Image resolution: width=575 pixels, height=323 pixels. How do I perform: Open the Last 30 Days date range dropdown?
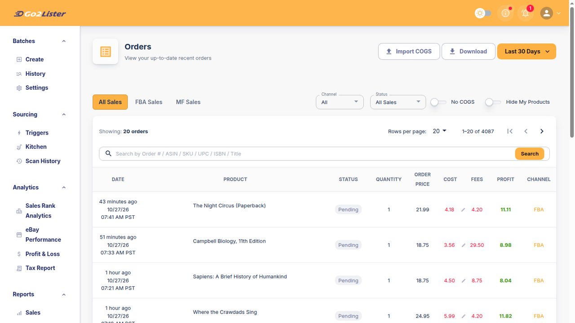click(526, 52)
